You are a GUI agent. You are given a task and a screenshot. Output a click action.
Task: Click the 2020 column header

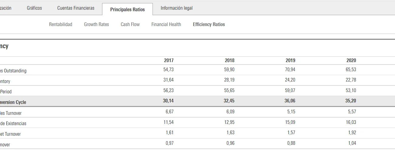pyautogui.click(x=351, y=60)
